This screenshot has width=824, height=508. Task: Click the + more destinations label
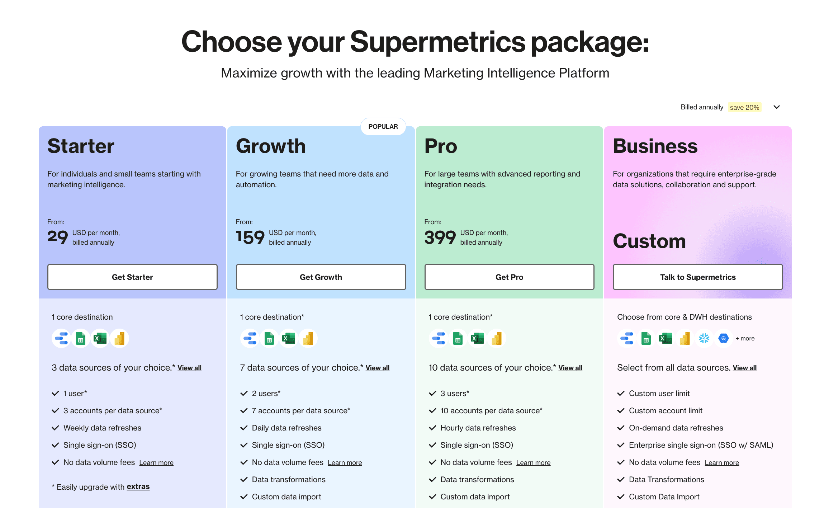745,338
